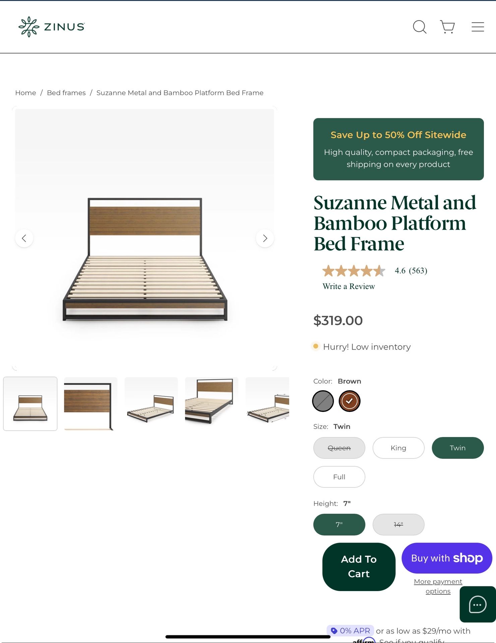Image resolution: width=496 pixels, height=643 pixels.
Task: Go to the Bed frames breadcrumb
Action: (x=66, y=93)
